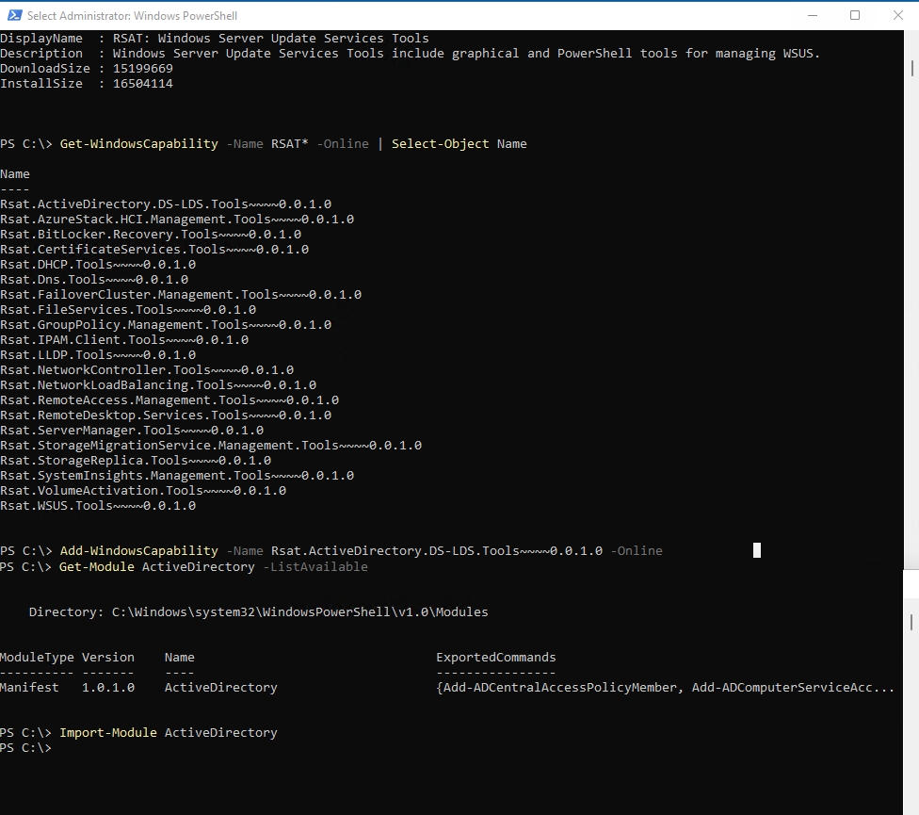Image resolution: width=919 pixels, height=815 pixels.
Task: Click the InstallSize value 16504114
Action: (141, 83)
